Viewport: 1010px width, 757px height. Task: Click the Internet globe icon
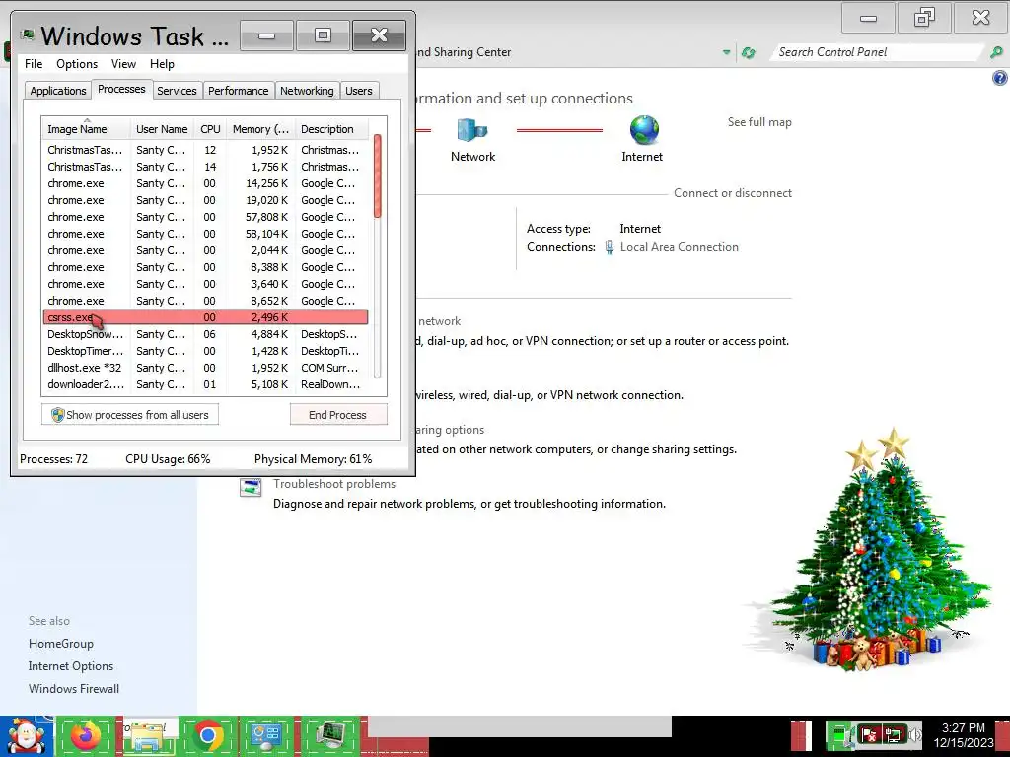click(643, 130)
